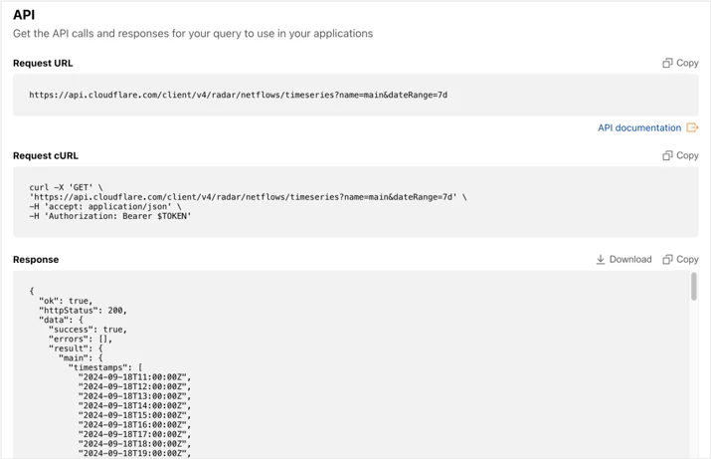Click inside the Request URL code box text
This screenshot has width=711, height=459.
click(x=238, y=95)
